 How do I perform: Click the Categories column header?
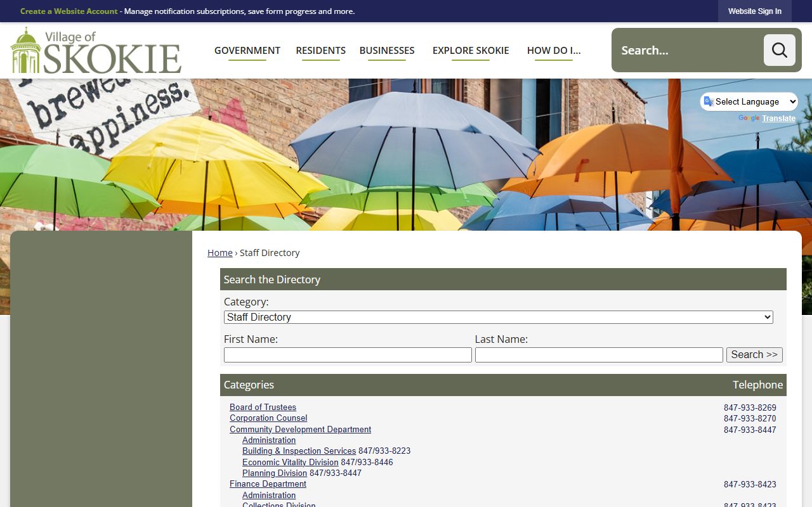tap(249, 385)
